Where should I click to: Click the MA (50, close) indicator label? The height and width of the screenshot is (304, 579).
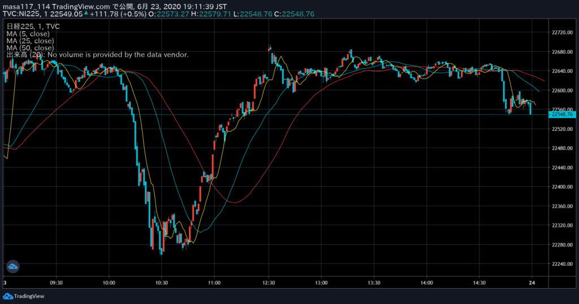pos(30,47)
